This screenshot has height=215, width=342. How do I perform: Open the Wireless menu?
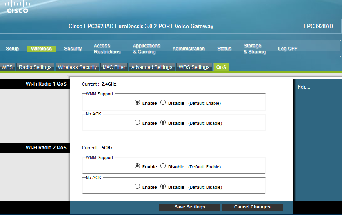pos(41,49)
